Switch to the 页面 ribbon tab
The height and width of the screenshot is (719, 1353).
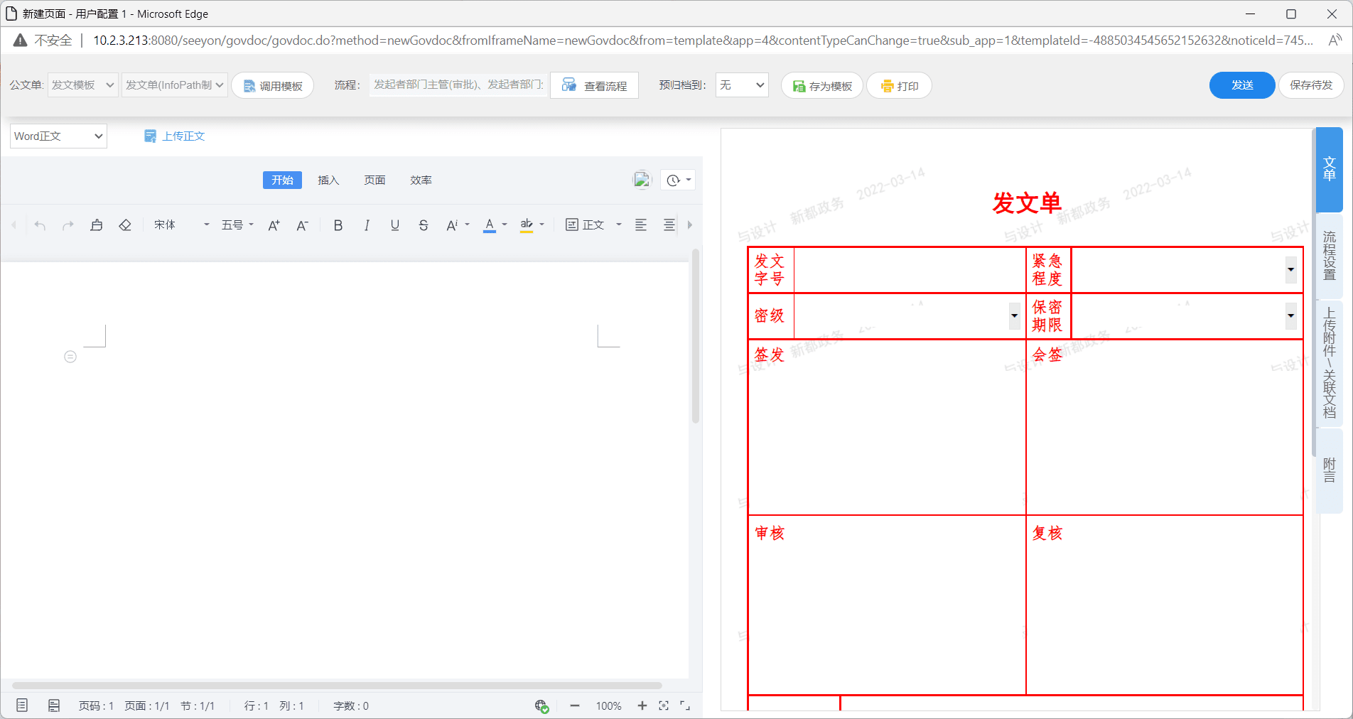[x=374, y=180]
